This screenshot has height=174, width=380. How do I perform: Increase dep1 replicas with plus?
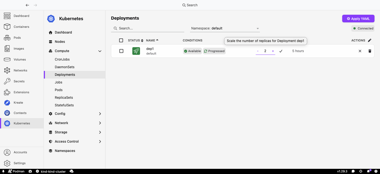point(273,51)
